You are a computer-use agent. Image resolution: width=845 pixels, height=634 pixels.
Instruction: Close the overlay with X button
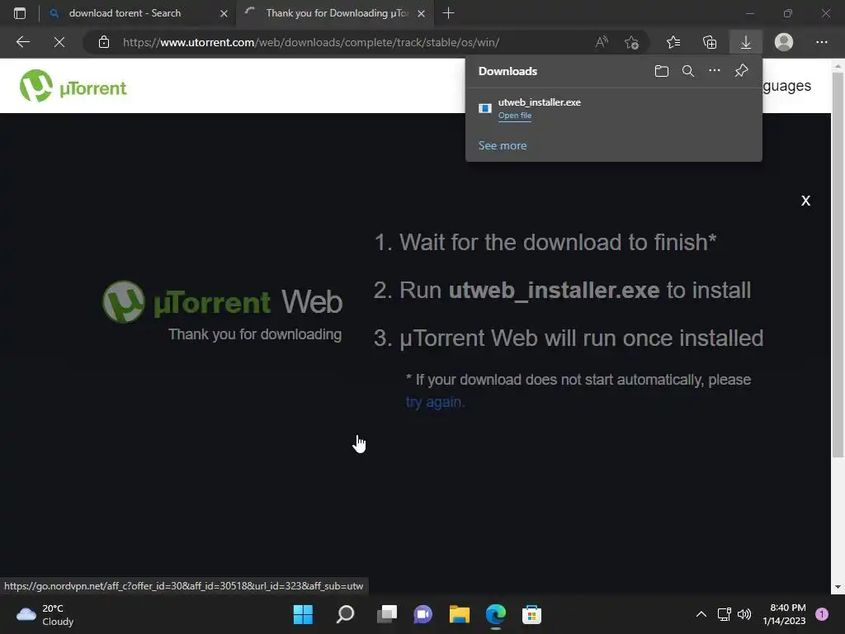click(x=805, y=201)
